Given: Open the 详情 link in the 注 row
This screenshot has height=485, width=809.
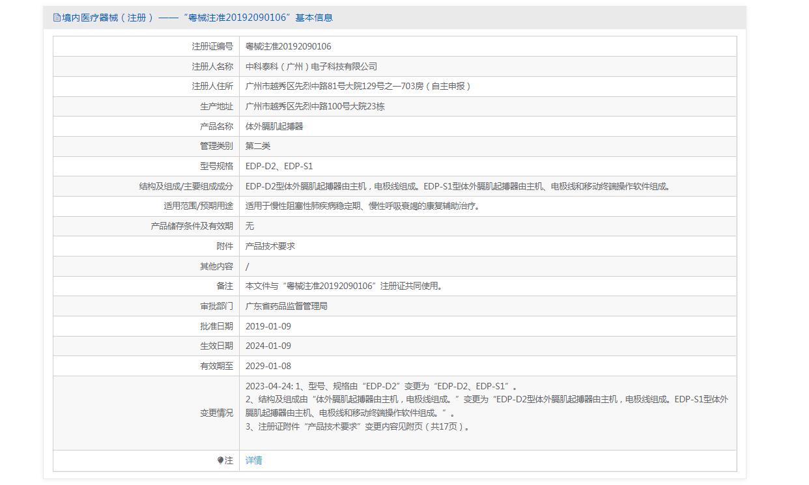Looking at the screenshot, I should pyautogui.click(x=253, y=460).
